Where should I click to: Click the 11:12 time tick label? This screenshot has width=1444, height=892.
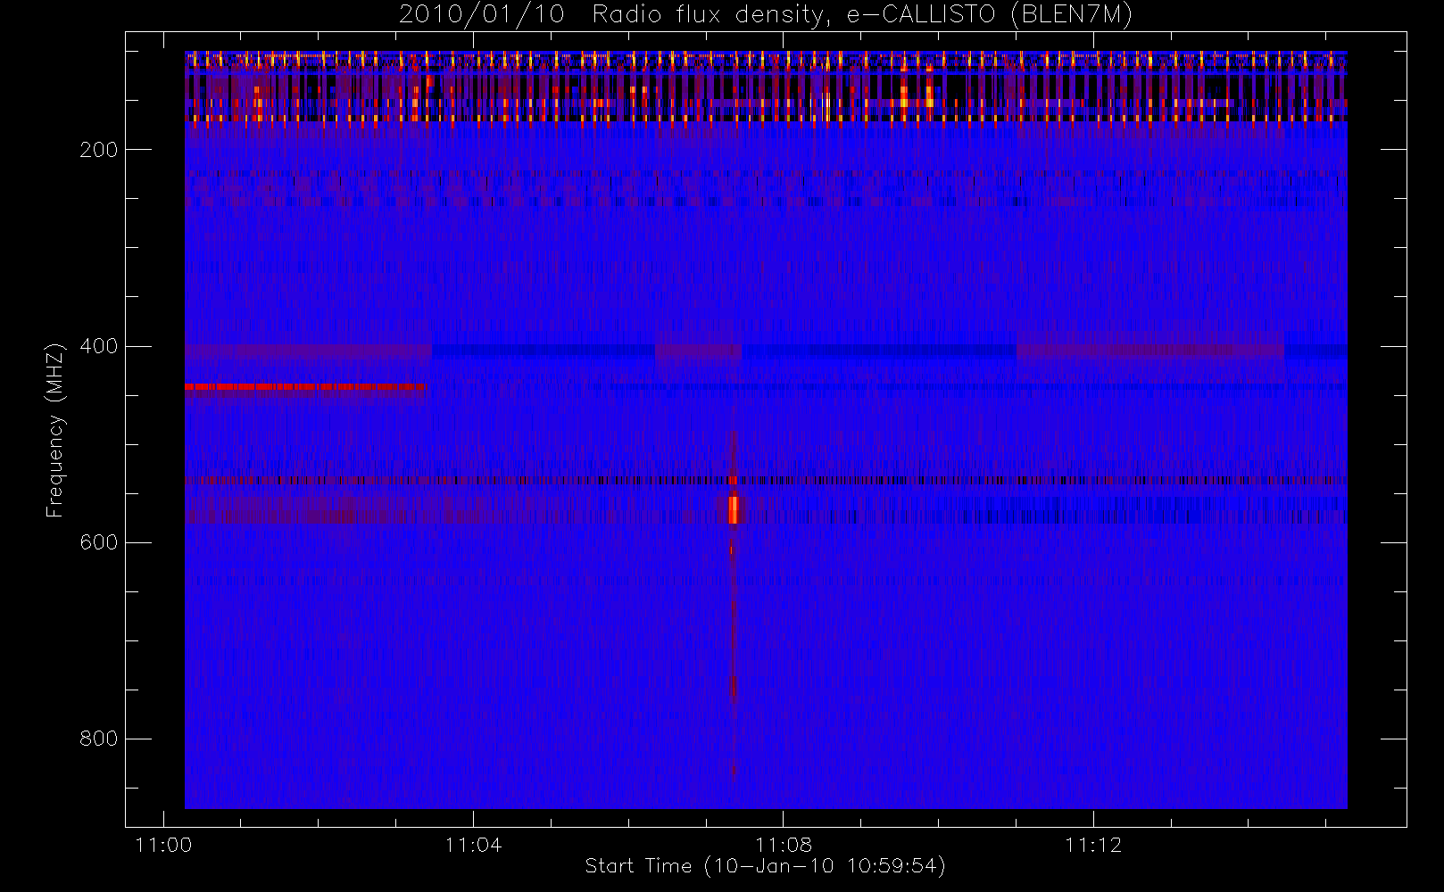tap(1093, 845)
